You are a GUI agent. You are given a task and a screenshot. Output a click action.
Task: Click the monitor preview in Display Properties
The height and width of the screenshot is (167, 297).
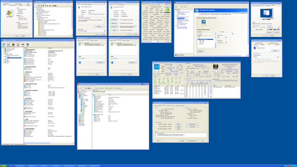click(x=266, y=13)
